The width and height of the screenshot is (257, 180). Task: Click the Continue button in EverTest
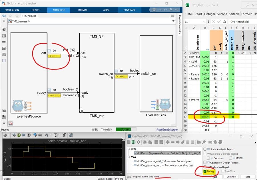pos(231,177)
